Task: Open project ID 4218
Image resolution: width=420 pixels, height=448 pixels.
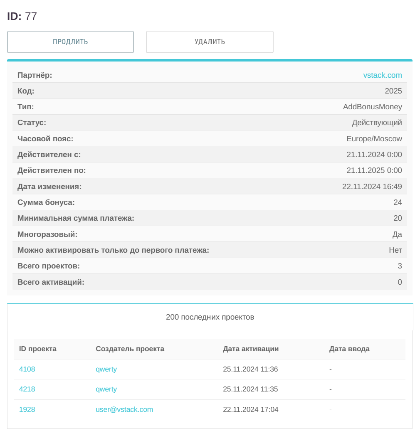Action: tap(27, 389)
